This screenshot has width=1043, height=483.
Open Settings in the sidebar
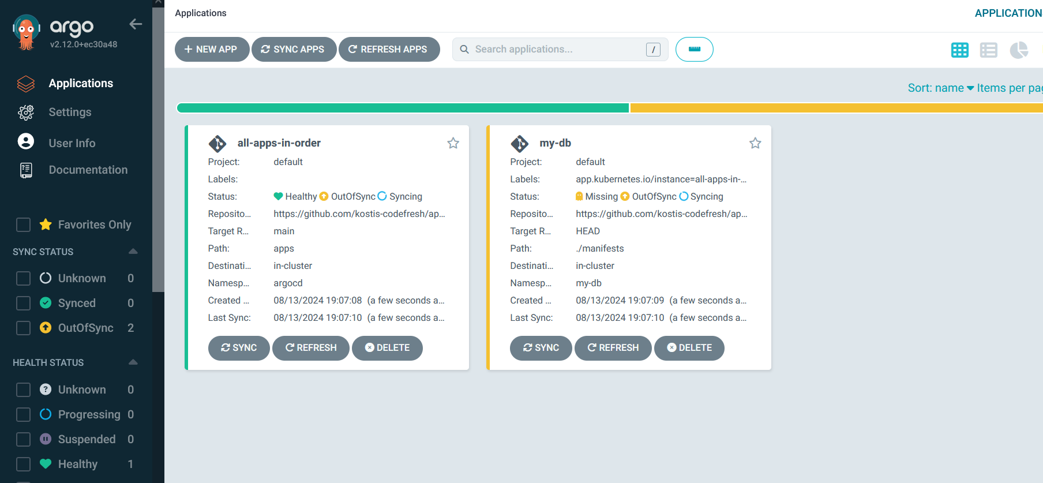(70, 112)
